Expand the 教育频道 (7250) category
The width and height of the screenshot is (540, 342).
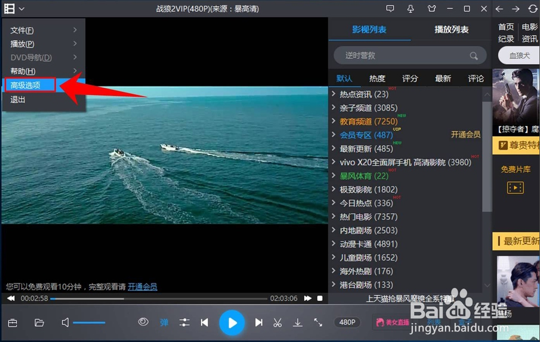click(x=333, y=121)
